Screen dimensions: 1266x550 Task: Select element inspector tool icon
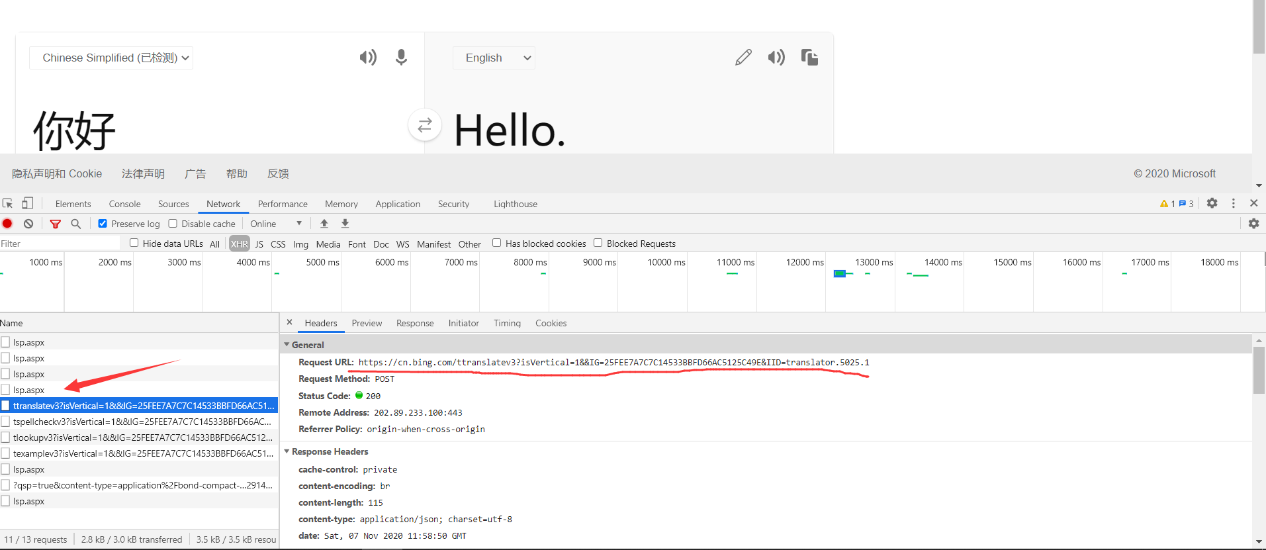point(8,203)
